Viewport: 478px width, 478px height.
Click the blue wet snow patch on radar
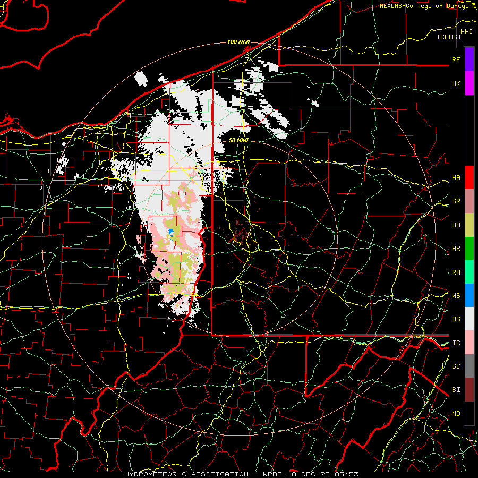(x=171, y=234)
